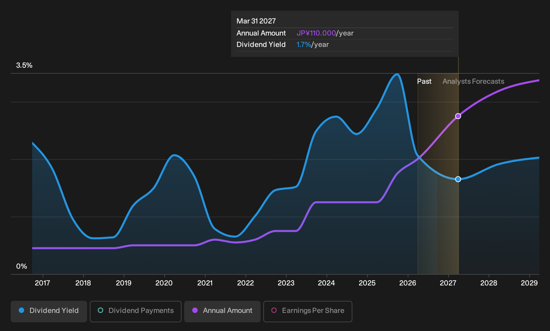Click the purple Annual Amount data point
The width and height of the screenshot is (550, 331).
pos(458,116)
